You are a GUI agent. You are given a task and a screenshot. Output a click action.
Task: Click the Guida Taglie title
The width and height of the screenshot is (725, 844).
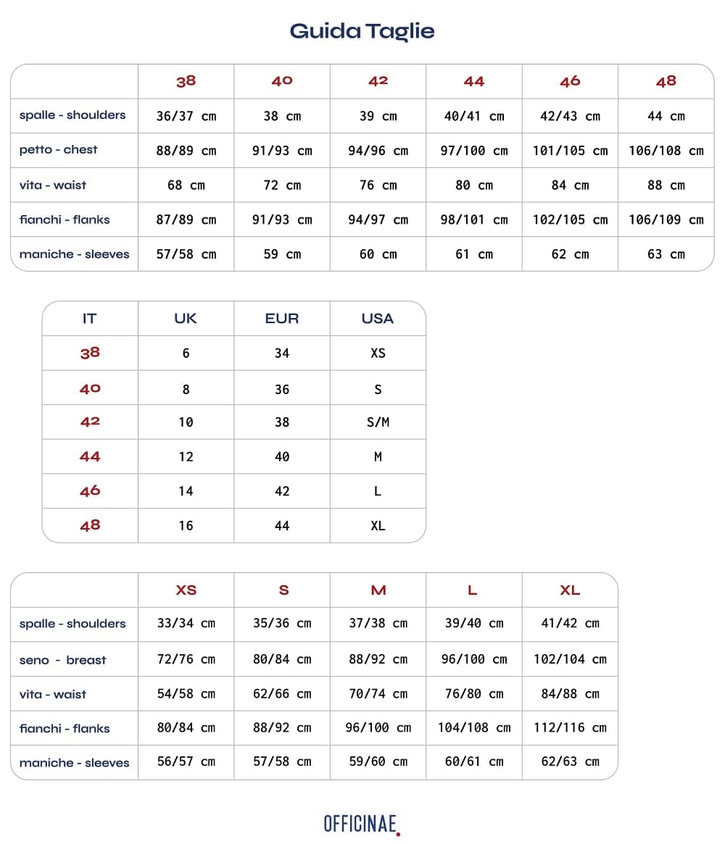(x=362, y=32)
